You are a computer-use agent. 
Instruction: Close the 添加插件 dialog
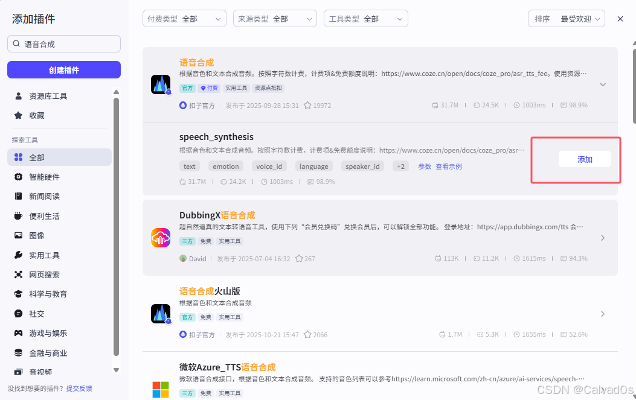click(620, 19)
